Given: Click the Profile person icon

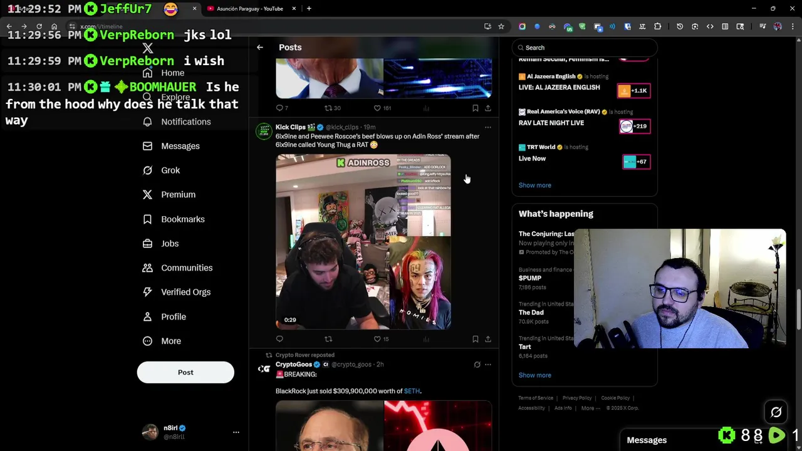Looking at the screenshot, I should pyautogui.click(x=147, y=316).
